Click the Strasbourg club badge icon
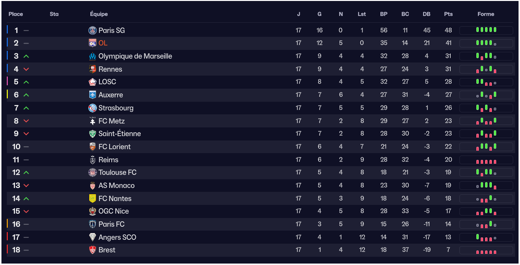Viewport: 520px width, 265px height. tap(93, 108)
